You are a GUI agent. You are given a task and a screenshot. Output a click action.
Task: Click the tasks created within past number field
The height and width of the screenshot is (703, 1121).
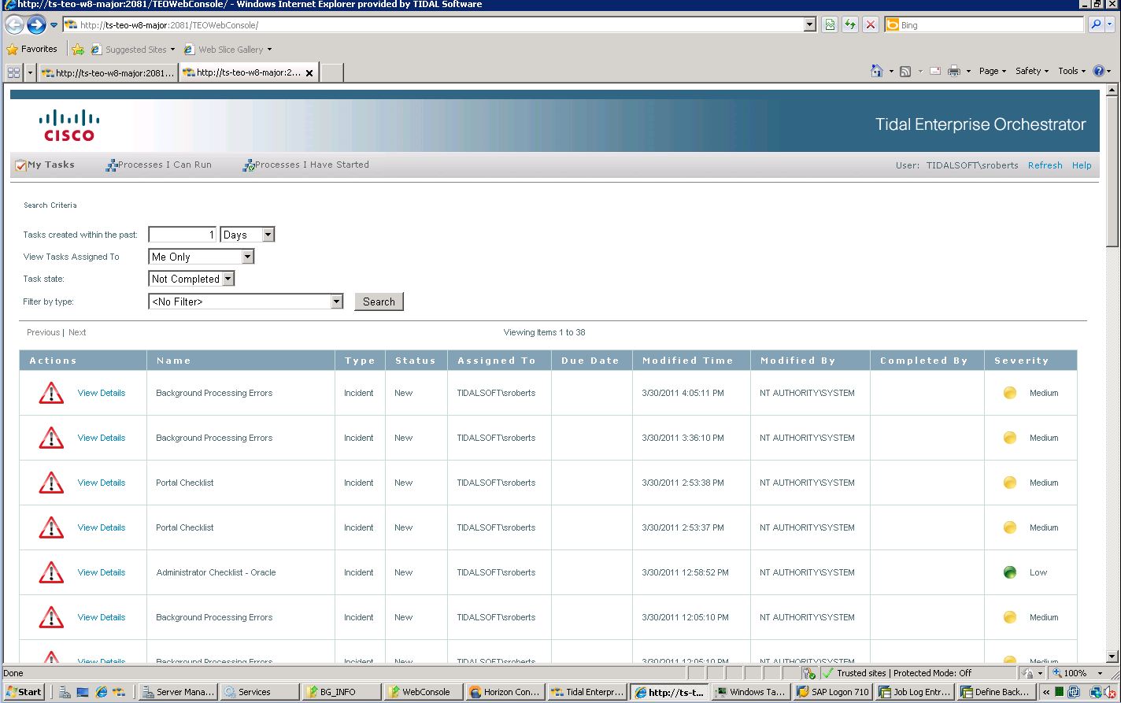pyautogui.click(x=183, y=235)
